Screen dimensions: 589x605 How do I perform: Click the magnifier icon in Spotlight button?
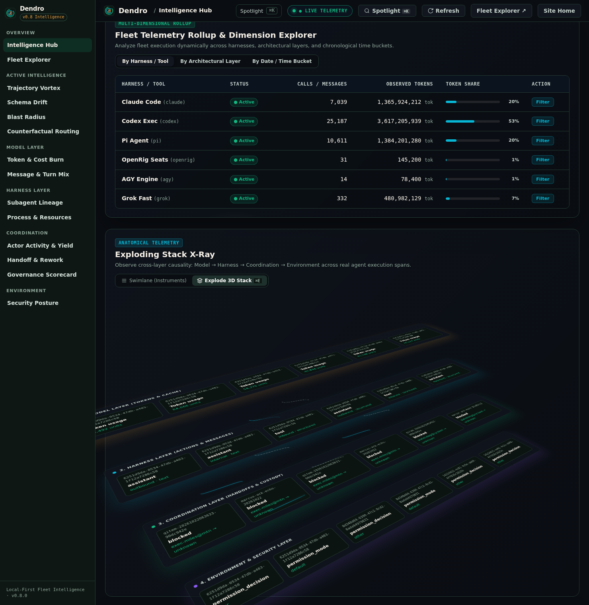(x=367, y=11)
